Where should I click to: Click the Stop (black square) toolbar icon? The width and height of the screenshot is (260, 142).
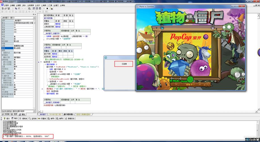(x=47, y=8)
